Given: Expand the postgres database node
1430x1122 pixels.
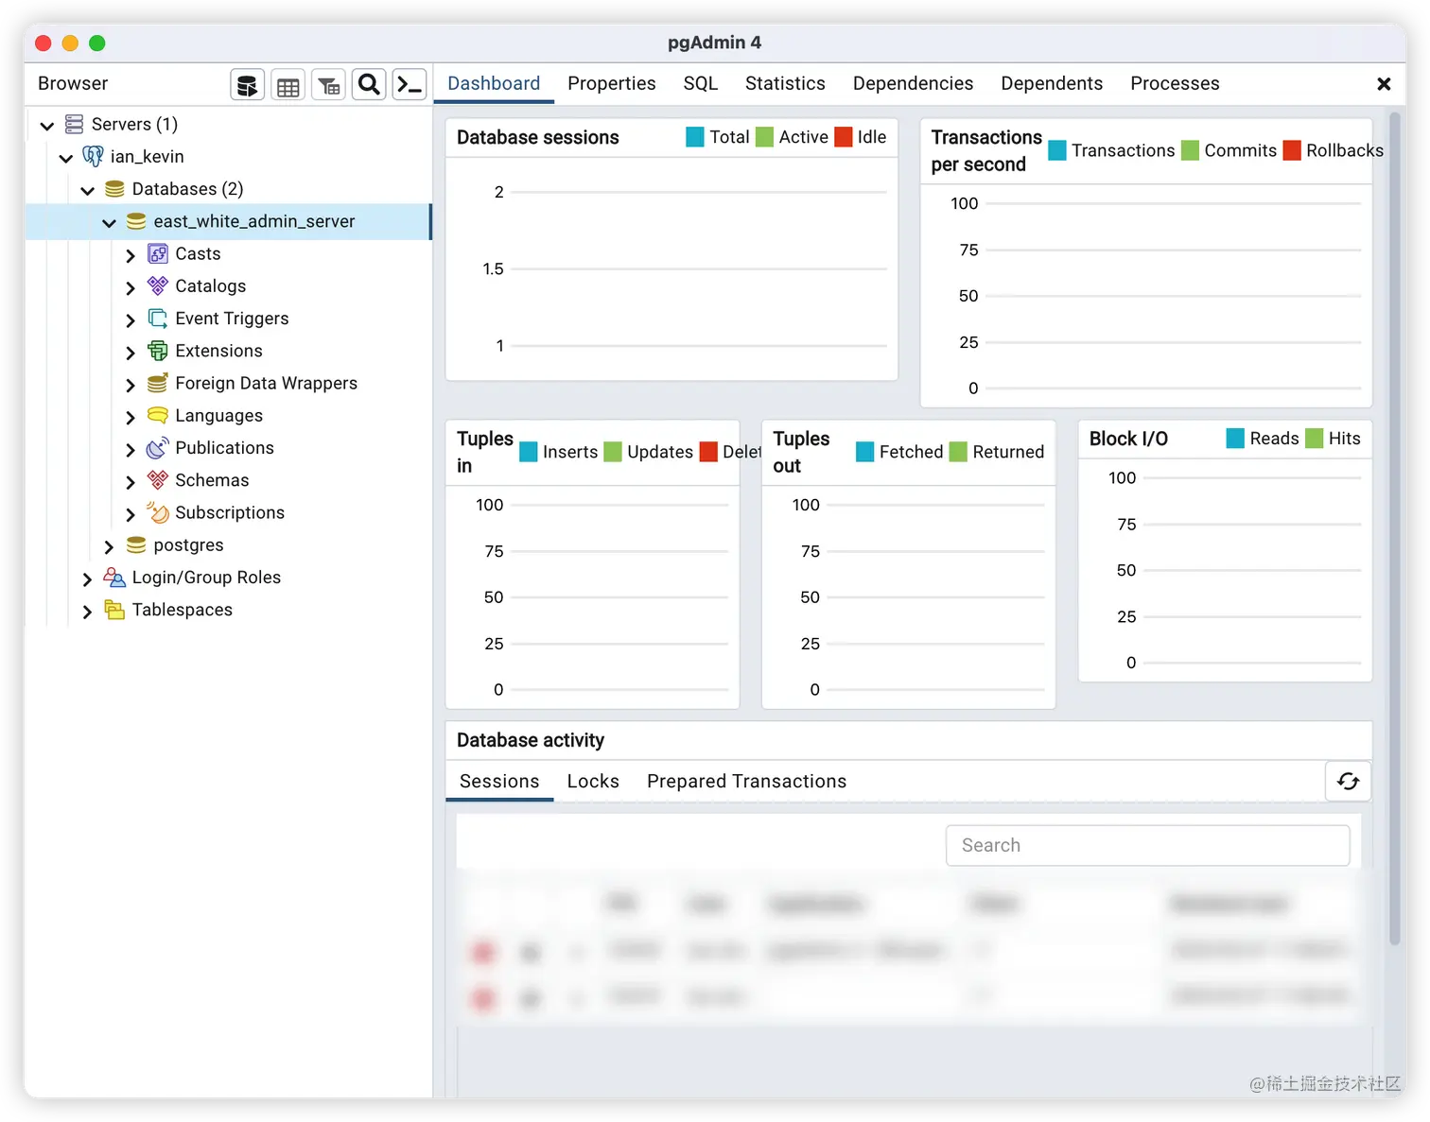Looking at the screenshot, I should (109, 546).
